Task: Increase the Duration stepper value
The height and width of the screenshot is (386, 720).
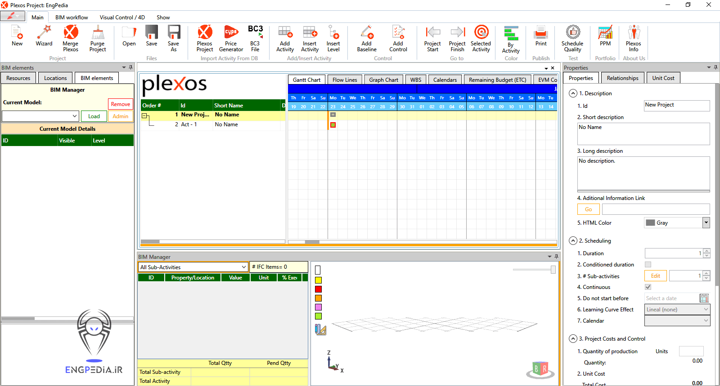Action: (706, 251)
